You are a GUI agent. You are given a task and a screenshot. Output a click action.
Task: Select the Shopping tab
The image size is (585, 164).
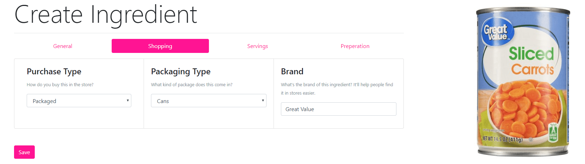point(160,46)
